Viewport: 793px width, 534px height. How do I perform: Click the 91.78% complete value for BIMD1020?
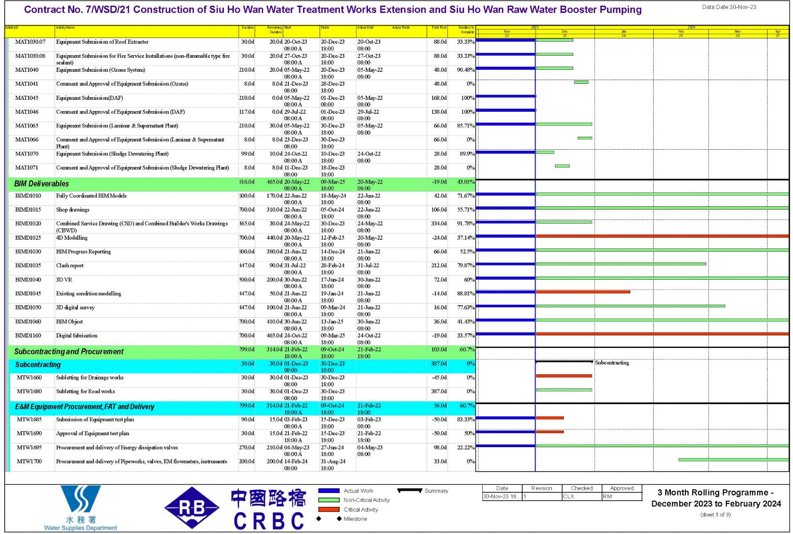point(466,224)
